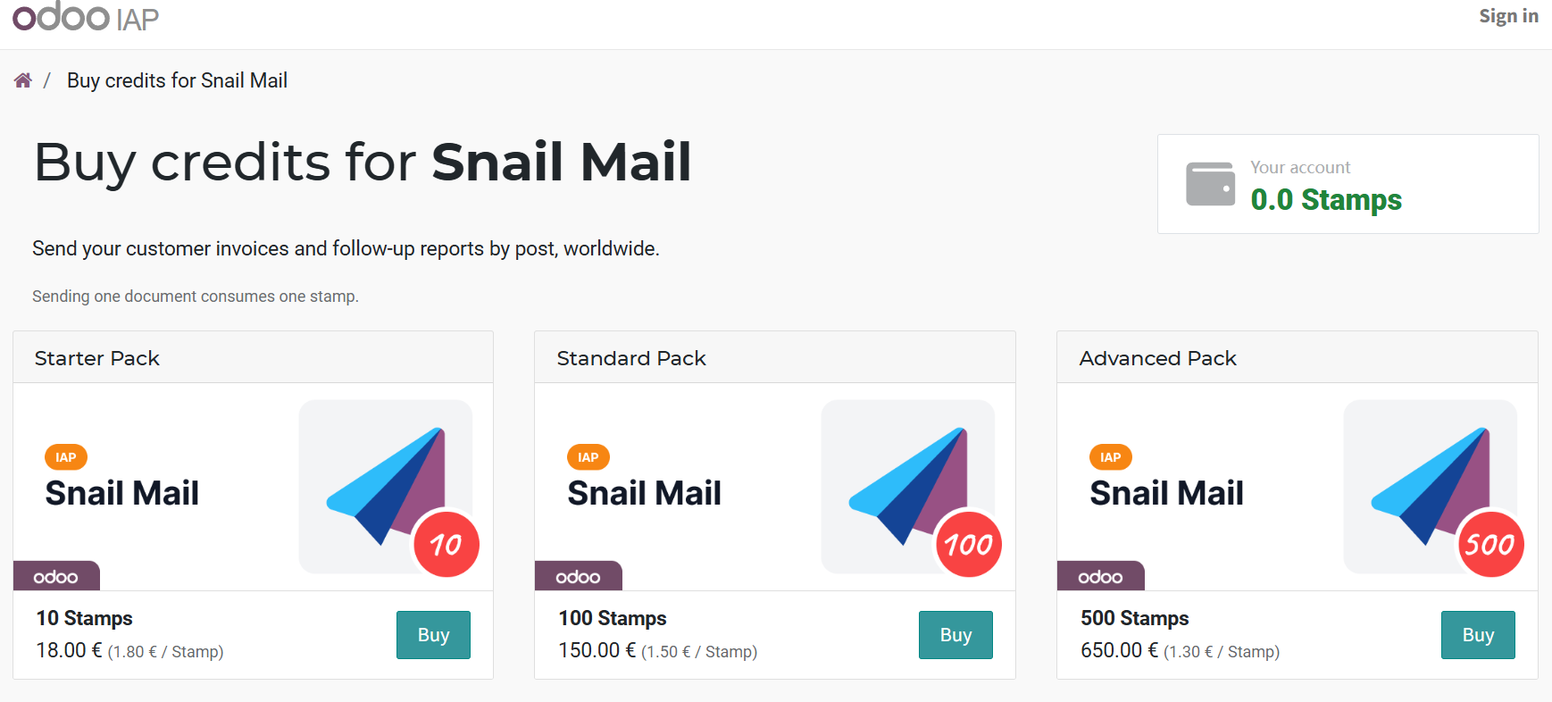1552x702 pixels.
Task: Buy the 100 Stamps Standard Pack
Action: tap(955, 635)
